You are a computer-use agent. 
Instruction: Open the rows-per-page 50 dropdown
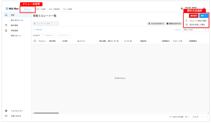[187, 117]
